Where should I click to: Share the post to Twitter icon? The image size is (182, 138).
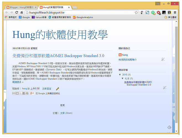(20, 93)
